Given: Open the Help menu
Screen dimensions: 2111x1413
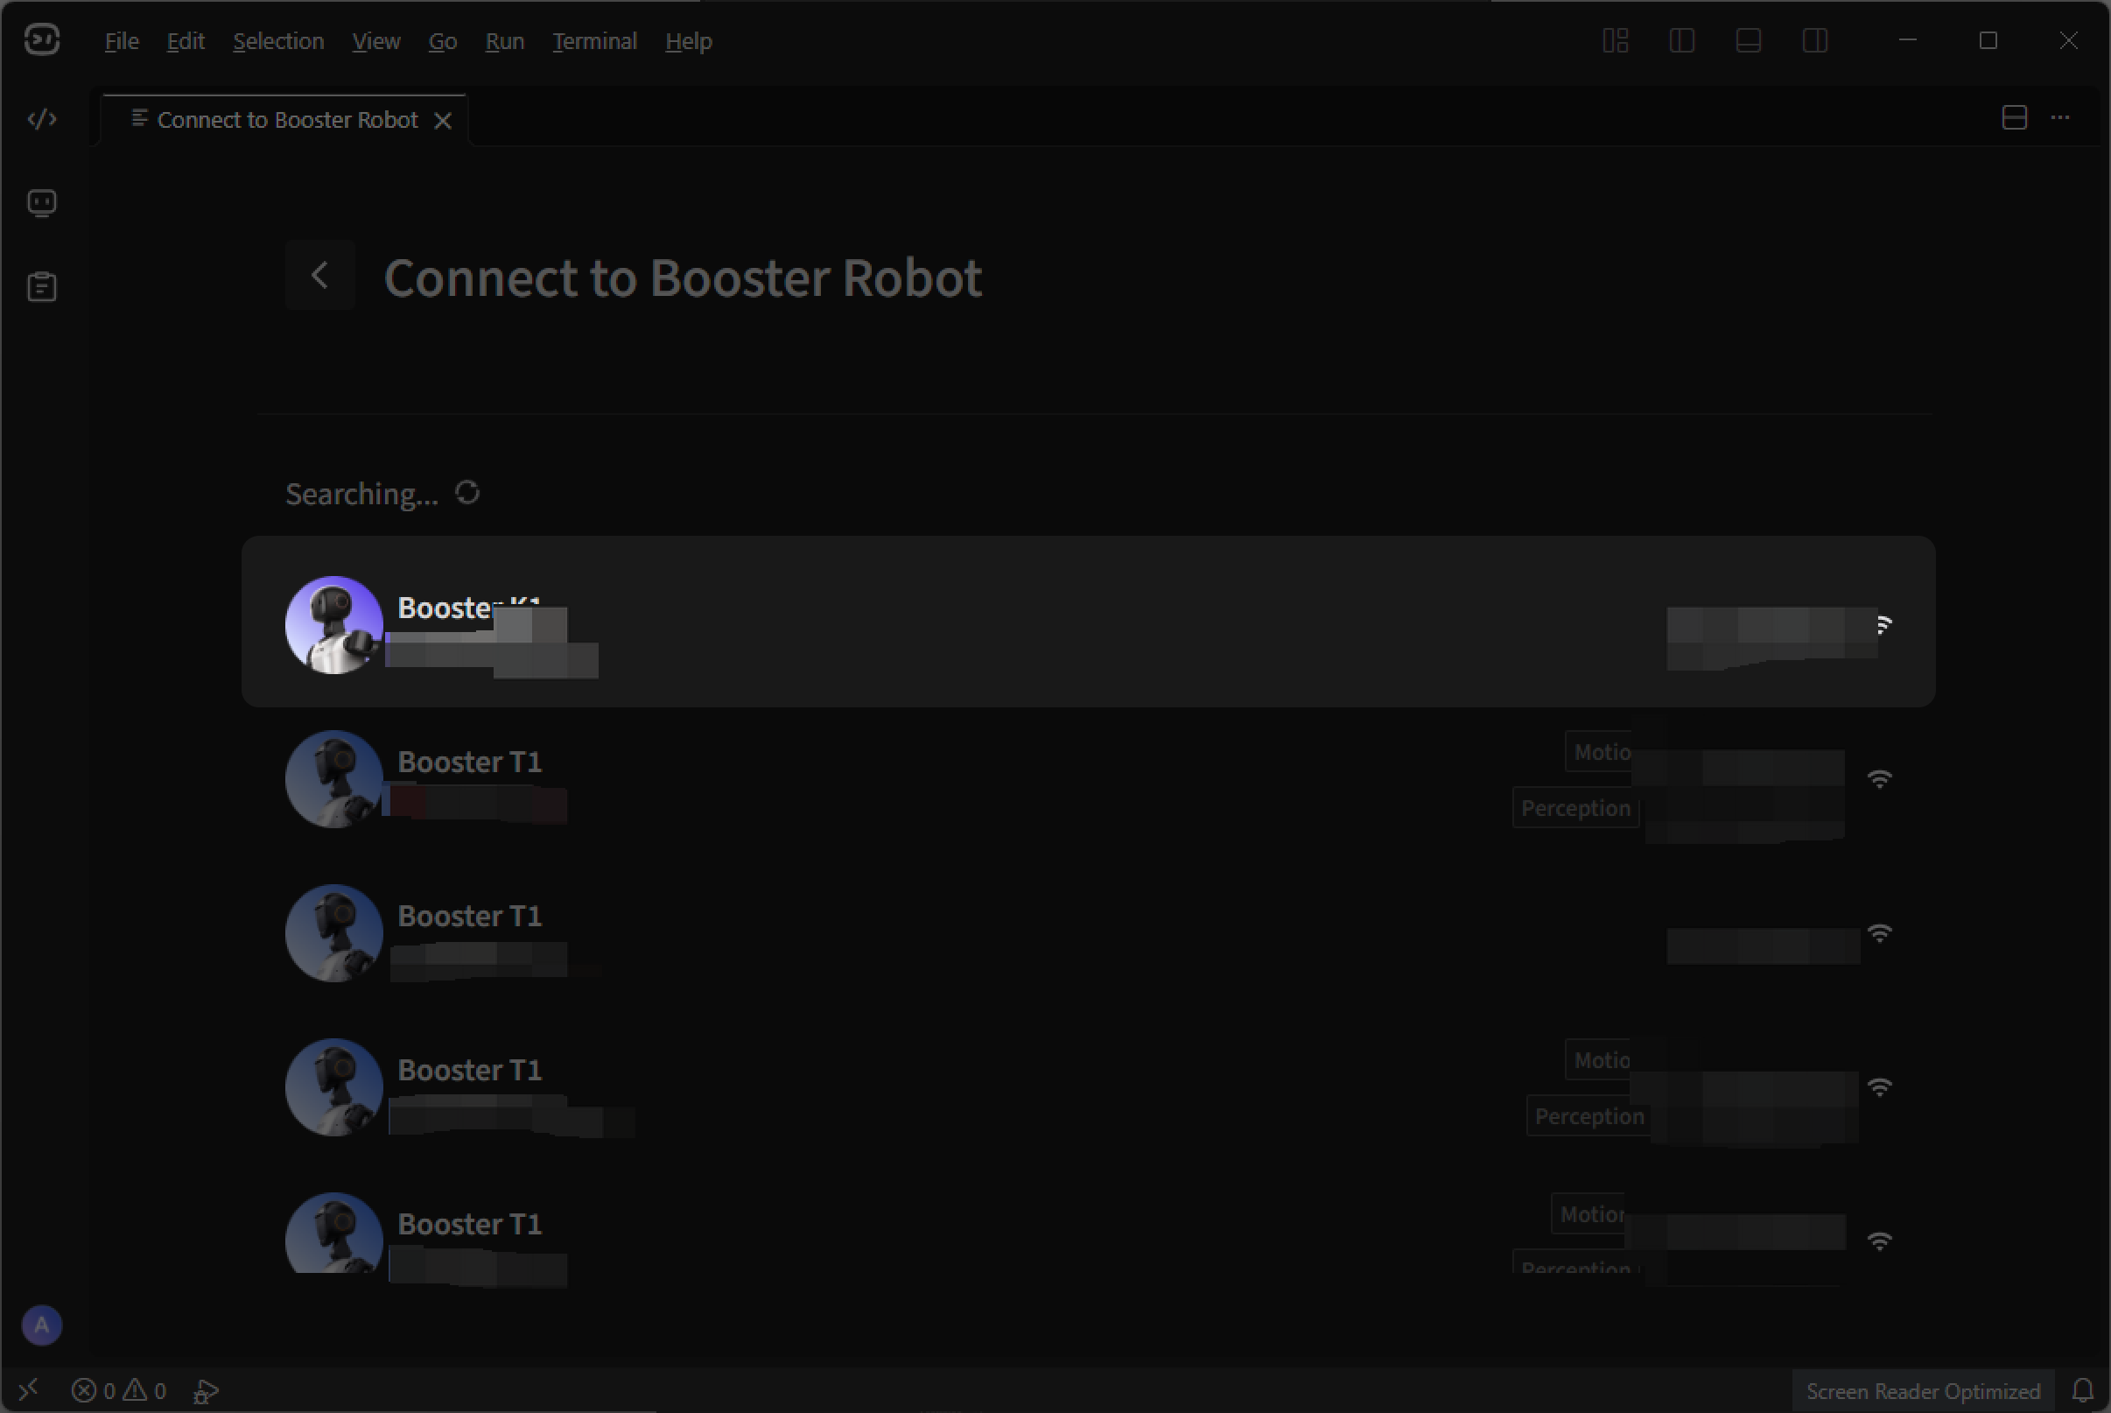Looking at the screenshot, I should click(x=689, y=41).
